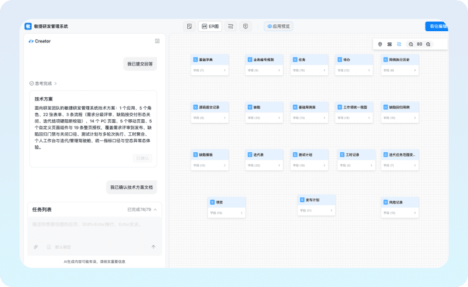Click the 缺陷回归用例 table icon
The height and width of the screenshot is (287, 468).
point(386,107)
